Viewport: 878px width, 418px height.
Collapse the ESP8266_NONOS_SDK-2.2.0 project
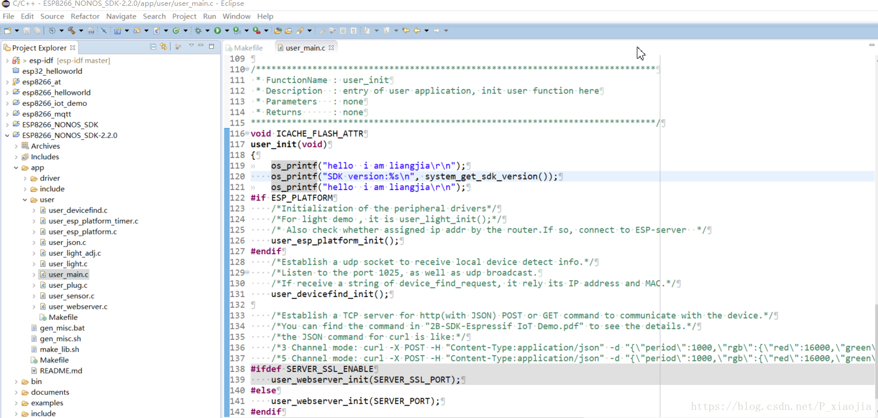[7, 135]
